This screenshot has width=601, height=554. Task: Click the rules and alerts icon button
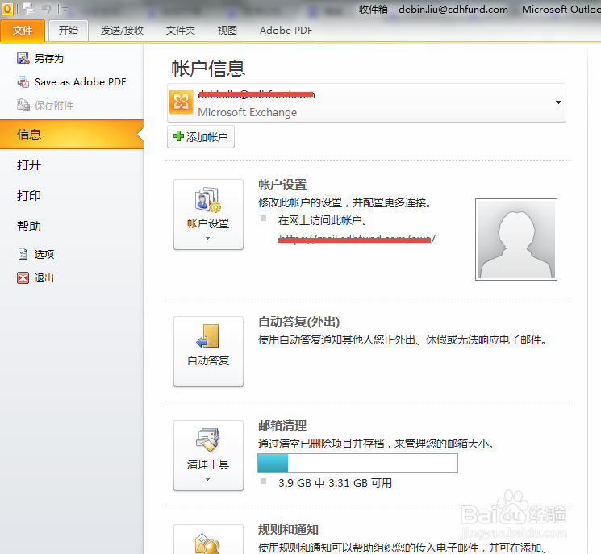click(208, 539)
